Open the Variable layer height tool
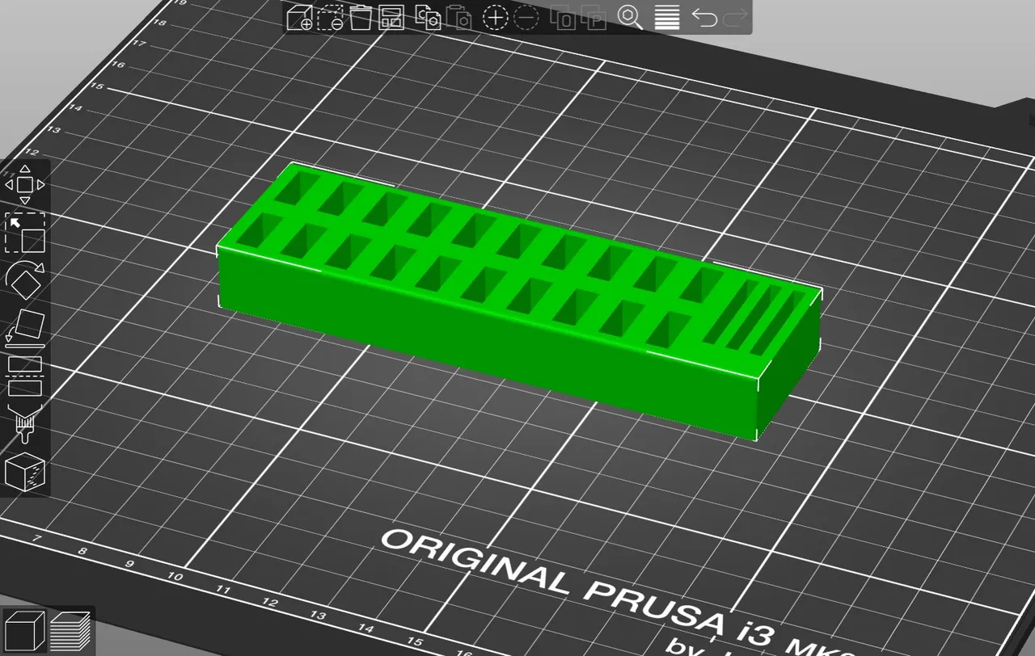The image size is (1035, 656). 668,18
